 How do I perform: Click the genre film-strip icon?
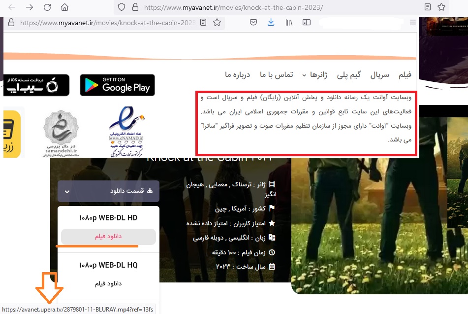272,184
